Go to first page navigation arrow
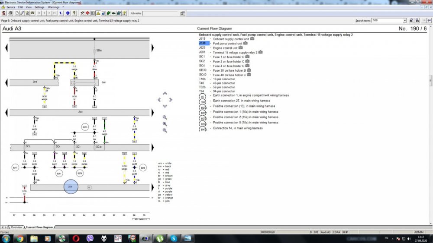 pos(39,13)
